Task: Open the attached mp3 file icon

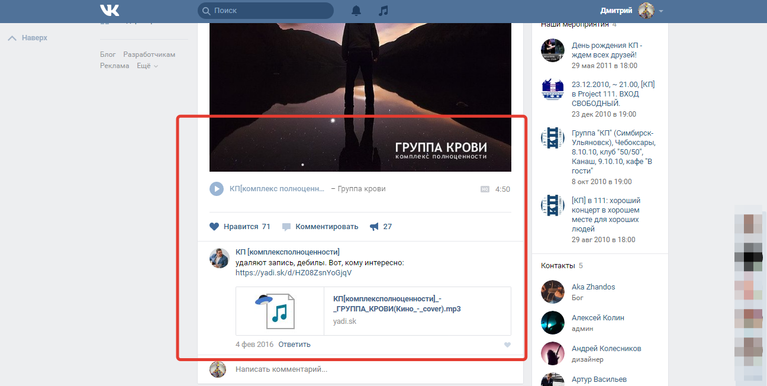Action: point(280,311)
